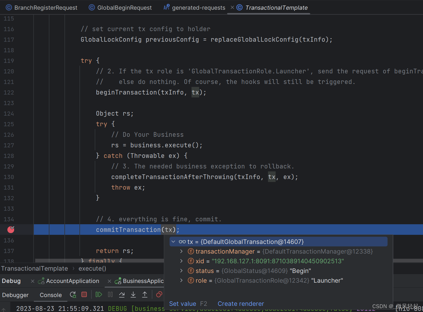Toggle the breakpoint on commitTransaction line
423x312 pixels.
pos(11,229)
